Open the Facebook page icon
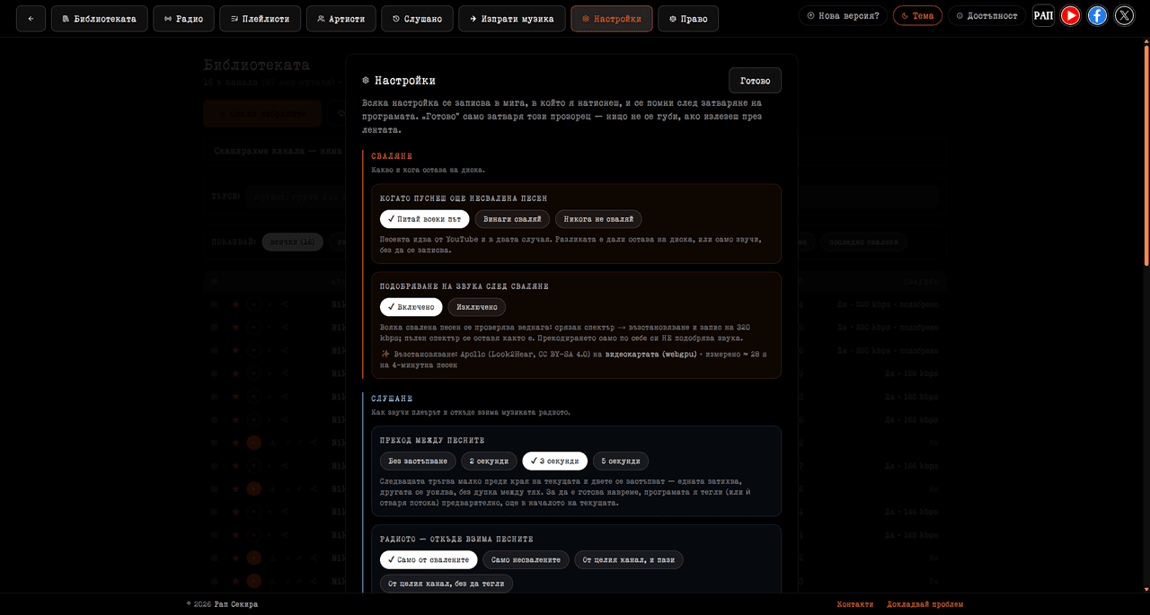 (1097, 15)
